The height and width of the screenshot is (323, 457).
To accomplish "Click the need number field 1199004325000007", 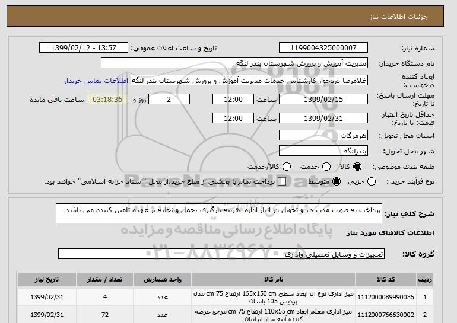I will 323,48.
